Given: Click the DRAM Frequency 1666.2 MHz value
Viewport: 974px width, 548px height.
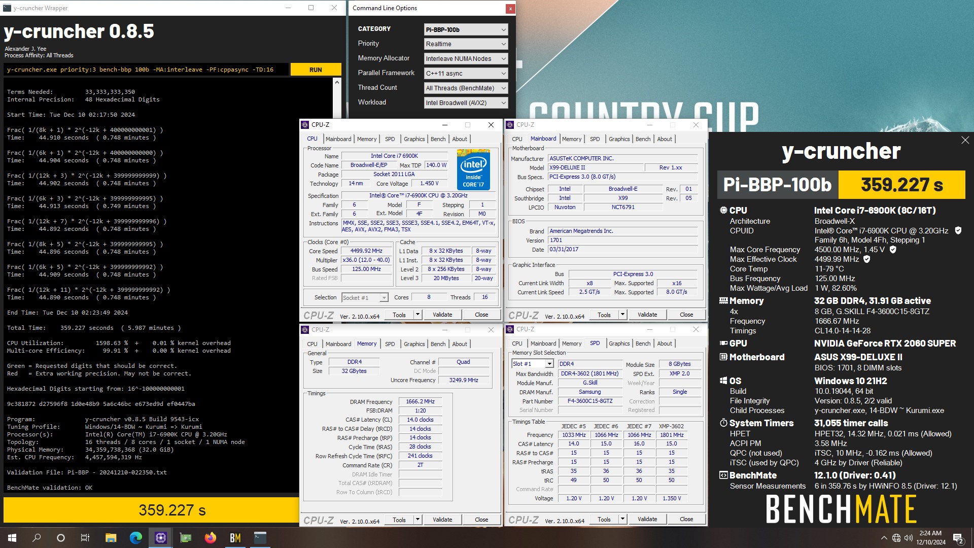Looking at the screenshot, I should (x=420, y=401).
